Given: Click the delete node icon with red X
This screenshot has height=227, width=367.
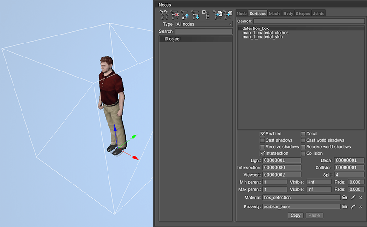Looking at the screenshot, I should pyautogui.click(x=174, y=14).
